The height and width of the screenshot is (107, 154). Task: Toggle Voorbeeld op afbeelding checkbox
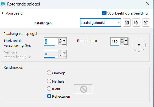coord(104,13)
